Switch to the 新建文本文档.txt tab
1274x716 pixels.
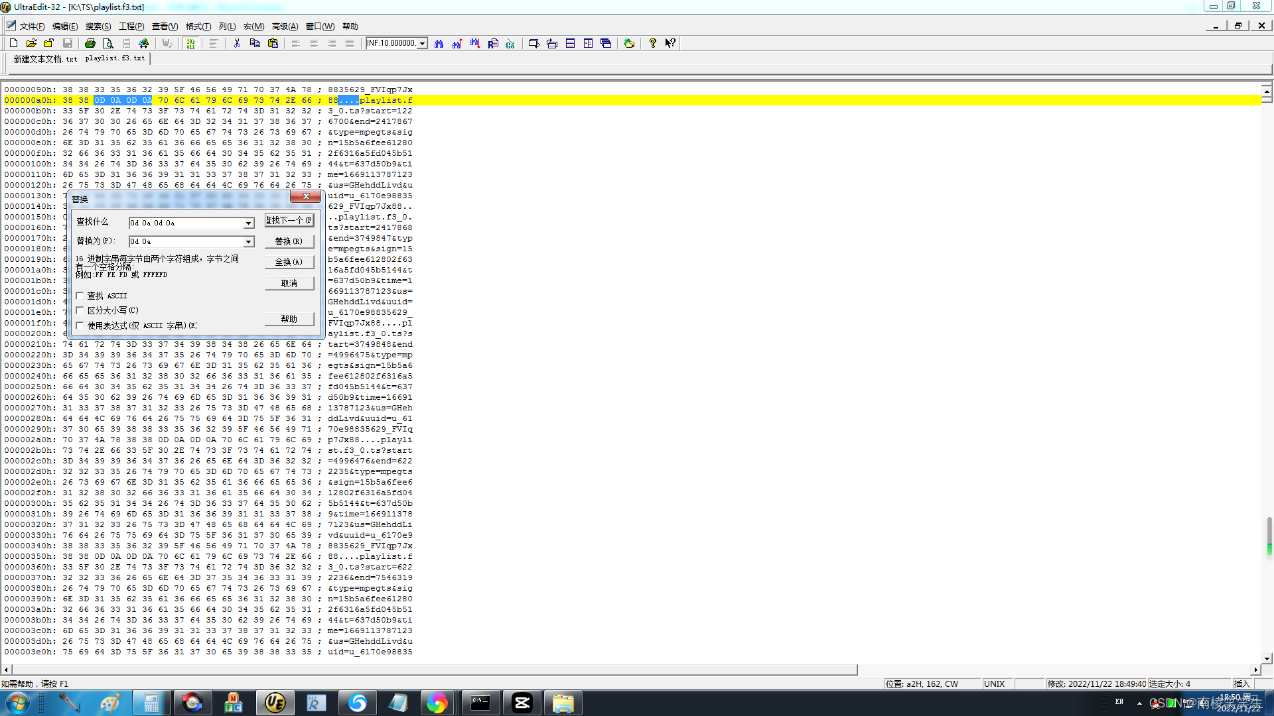[x=45, y=59]
